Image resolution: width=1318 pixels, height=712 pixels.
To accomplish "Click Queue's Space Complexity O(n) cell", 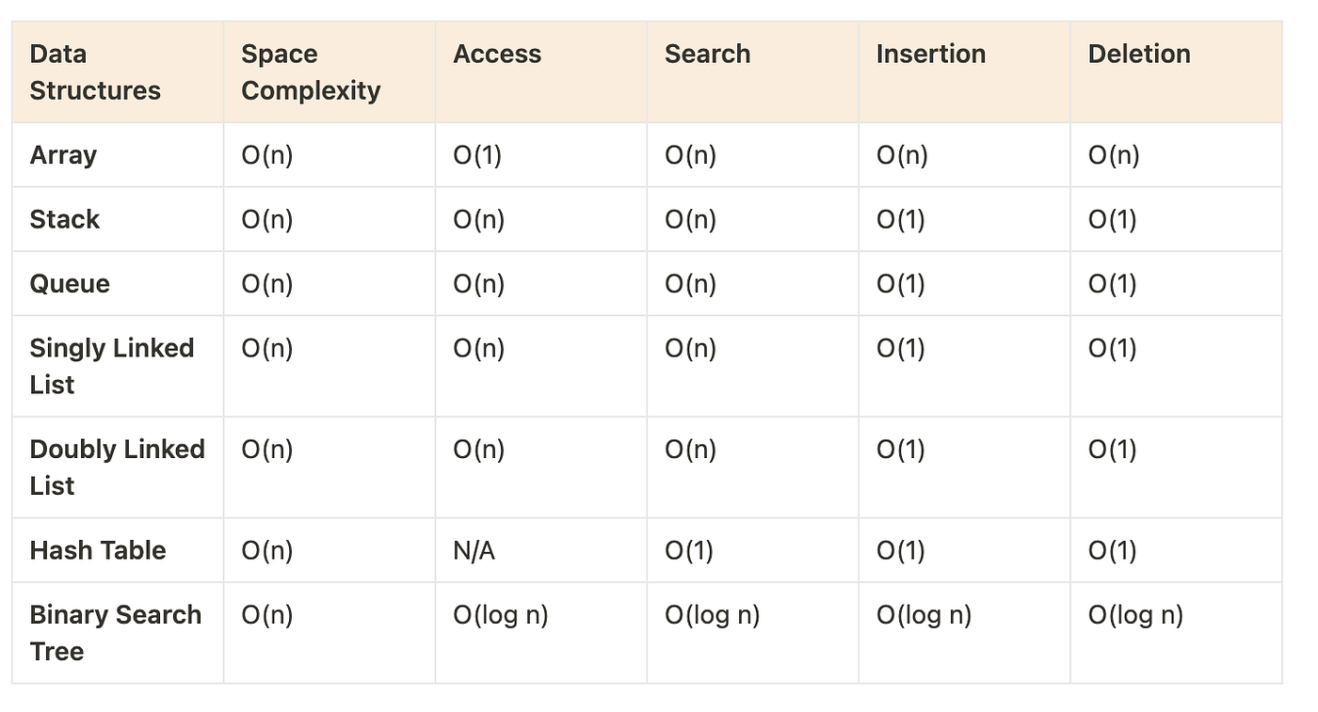I will (267, 284).
